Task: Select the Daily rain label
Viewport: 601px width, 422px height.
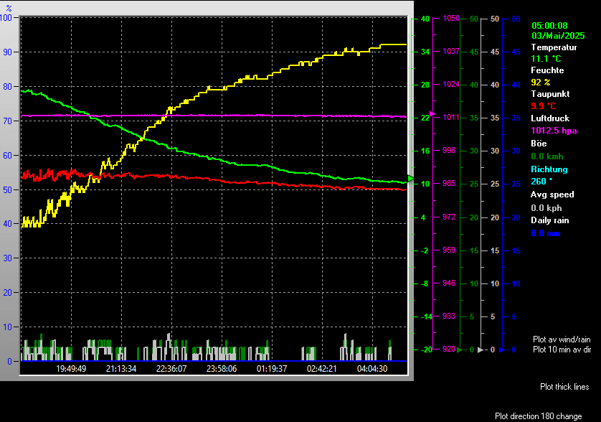Action: (x=549, y=220)
